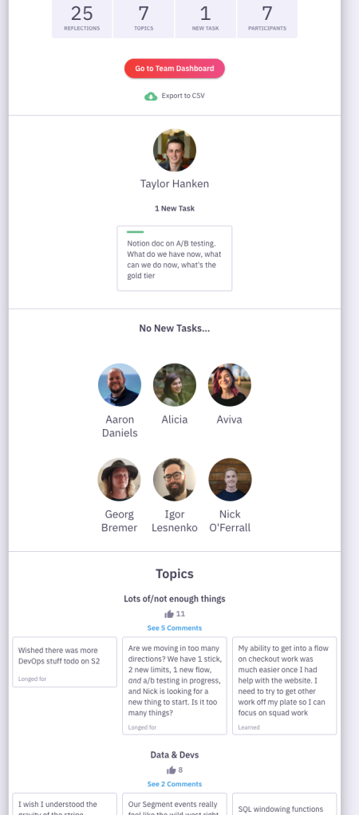
Task: Open 'Are we moving in too many directions' card
Action: pos(174,686)
